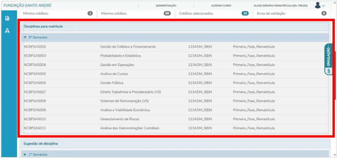This screenshot has height=159, width=338.
Task: Expand the 1º Semestre section
Action: tap(25, 155)
